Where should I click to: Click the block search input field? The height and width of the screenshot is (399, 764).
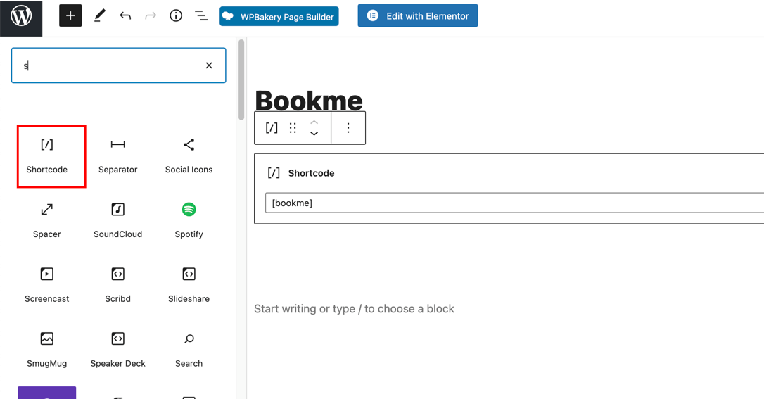pyautogui.click(x=109, y=65)
